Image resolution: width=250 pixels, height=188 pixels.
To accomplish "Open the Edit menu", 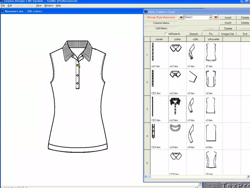I will coord(10,6).
